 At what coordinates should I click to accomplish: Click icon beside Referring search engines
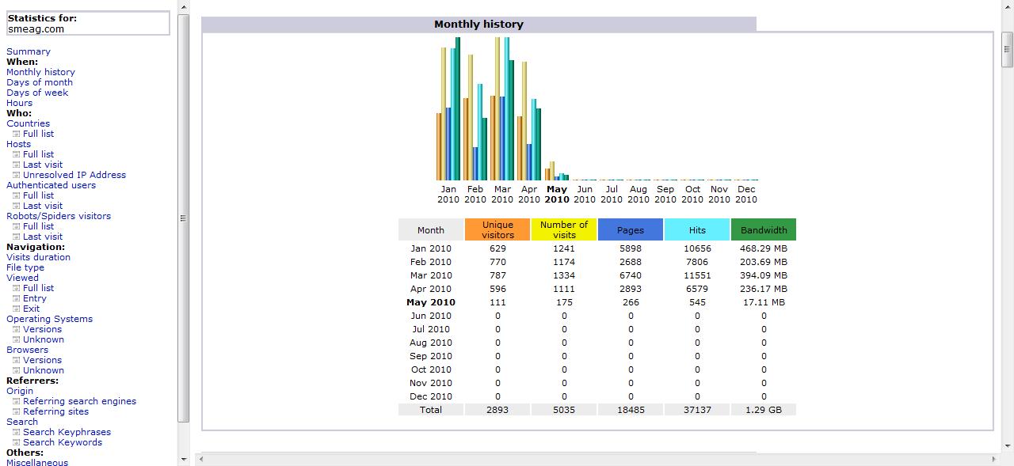click(16, 401)
